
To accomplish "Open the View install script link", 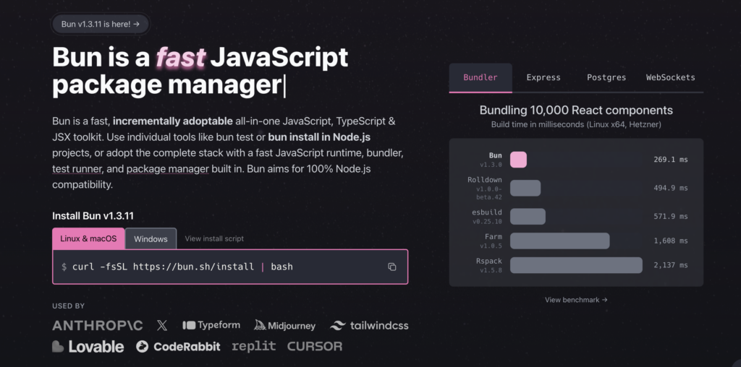I will coord(214,238).
